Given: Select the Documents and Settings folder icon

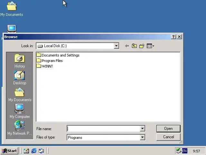Looking at the screenshot, I should tap(39, 55).
